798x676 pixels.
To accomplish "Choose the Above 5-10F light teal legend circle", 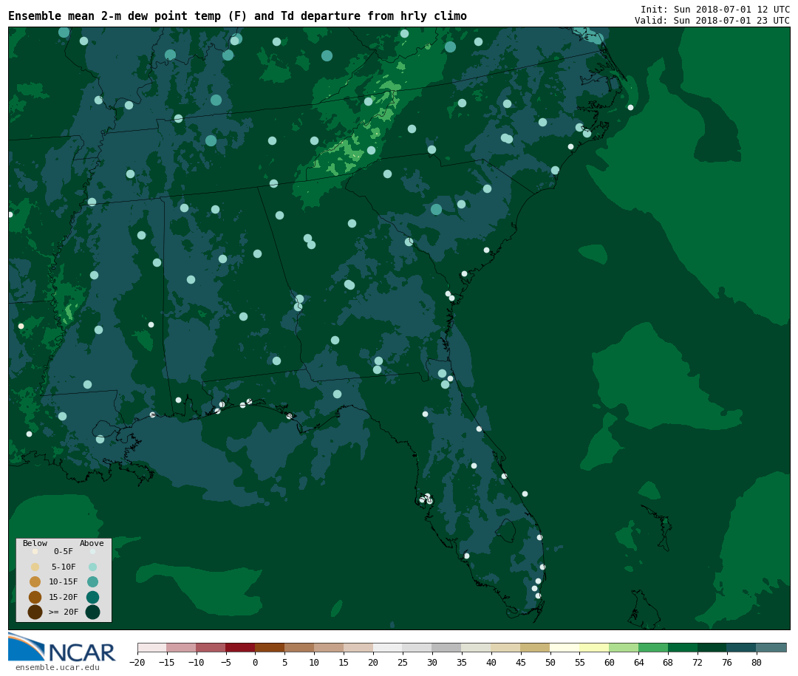I will pyautogui.click(x=92, y=567).
